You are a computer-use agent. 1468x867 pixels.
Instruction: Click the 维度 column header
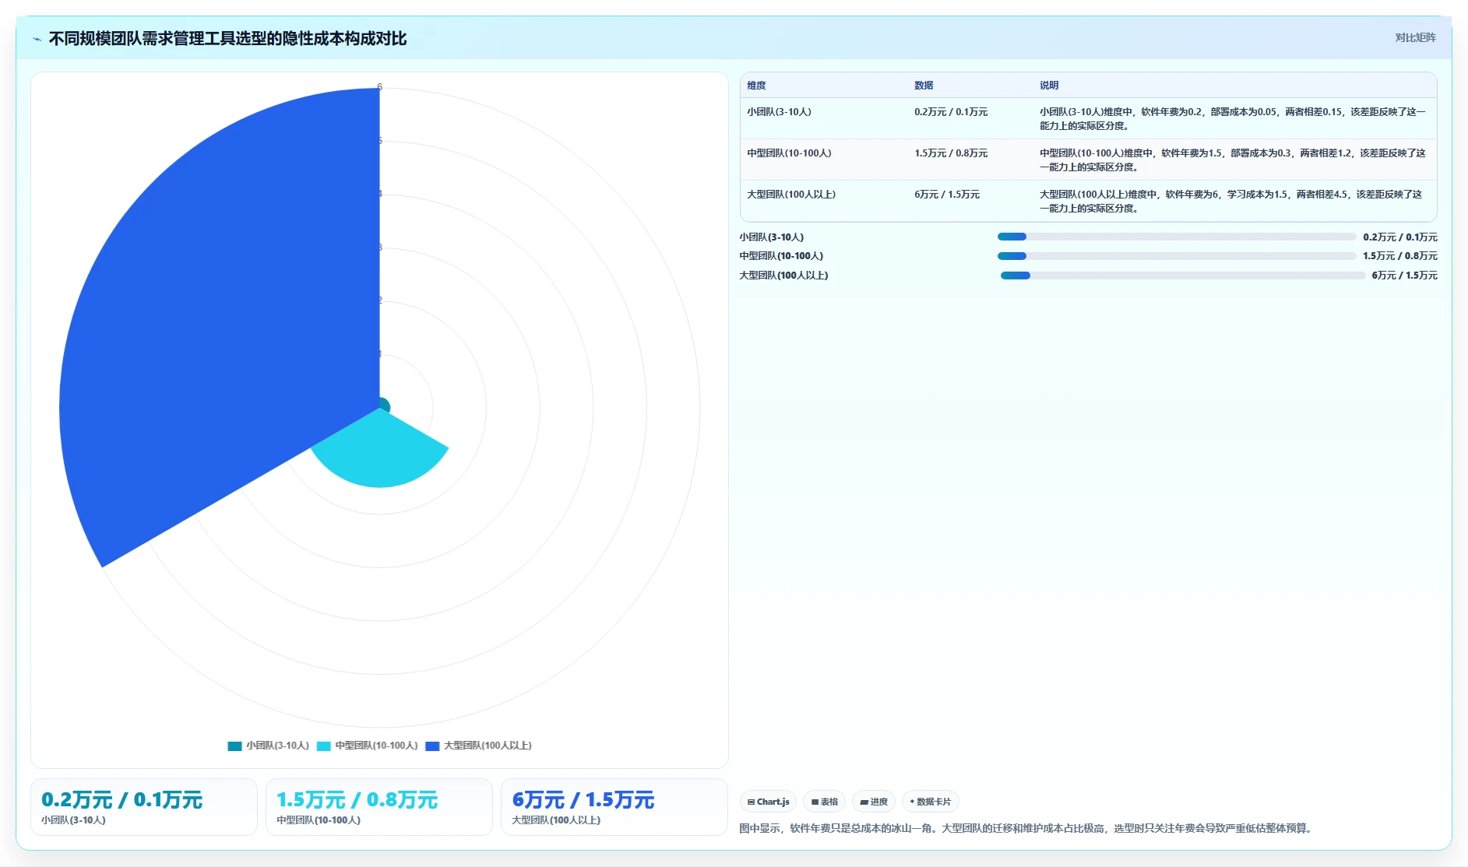757,86
